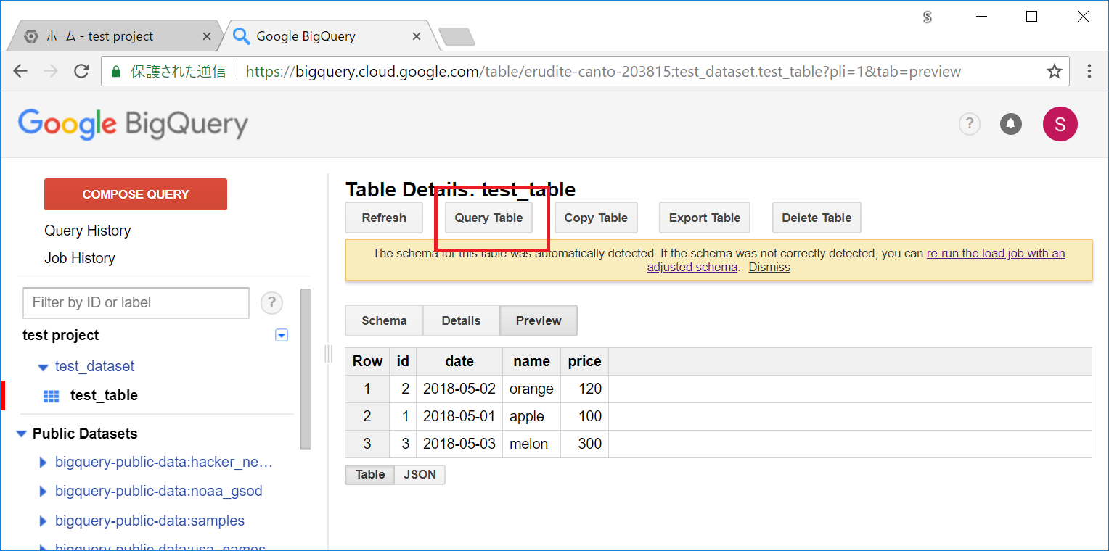The image size is (1109, 551).
Task: Select the Table view toggle
Action: pyautogui.click(x=370, y=474)
